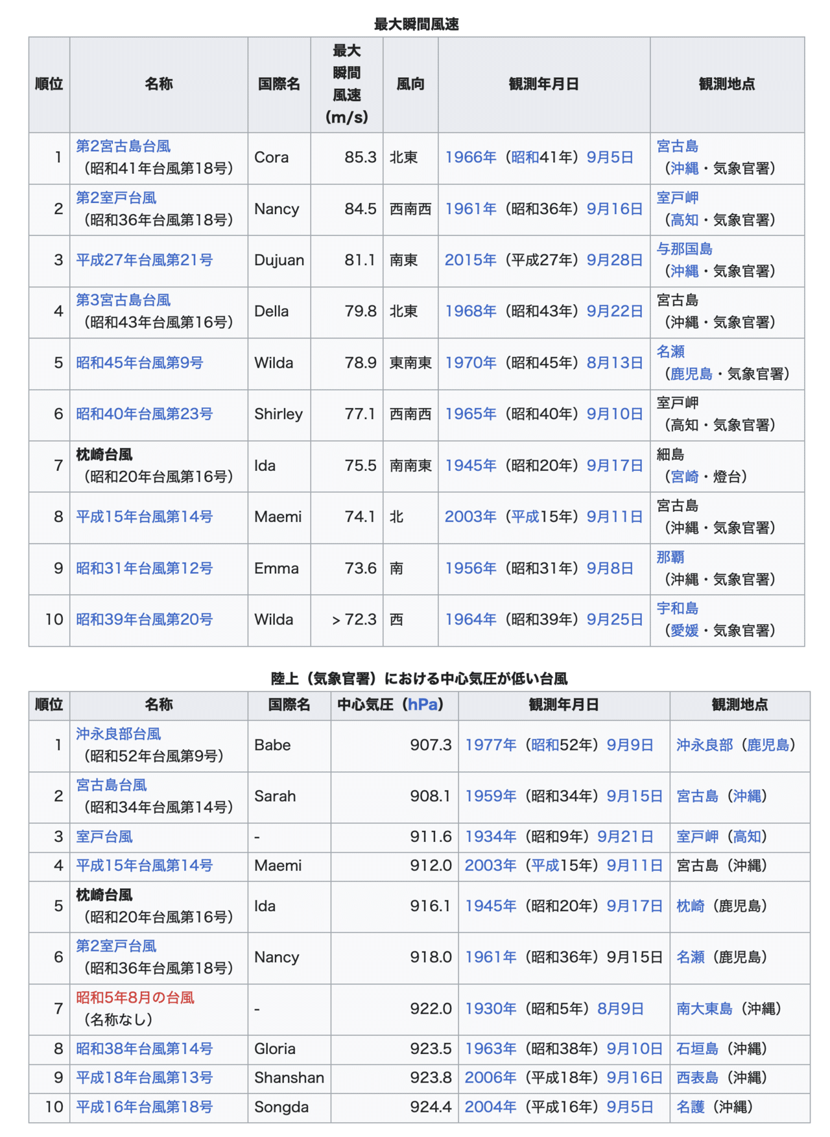830x1137 pixels.
Task: Open the 宇和島 location link
Action: click(x=678, y=608)
